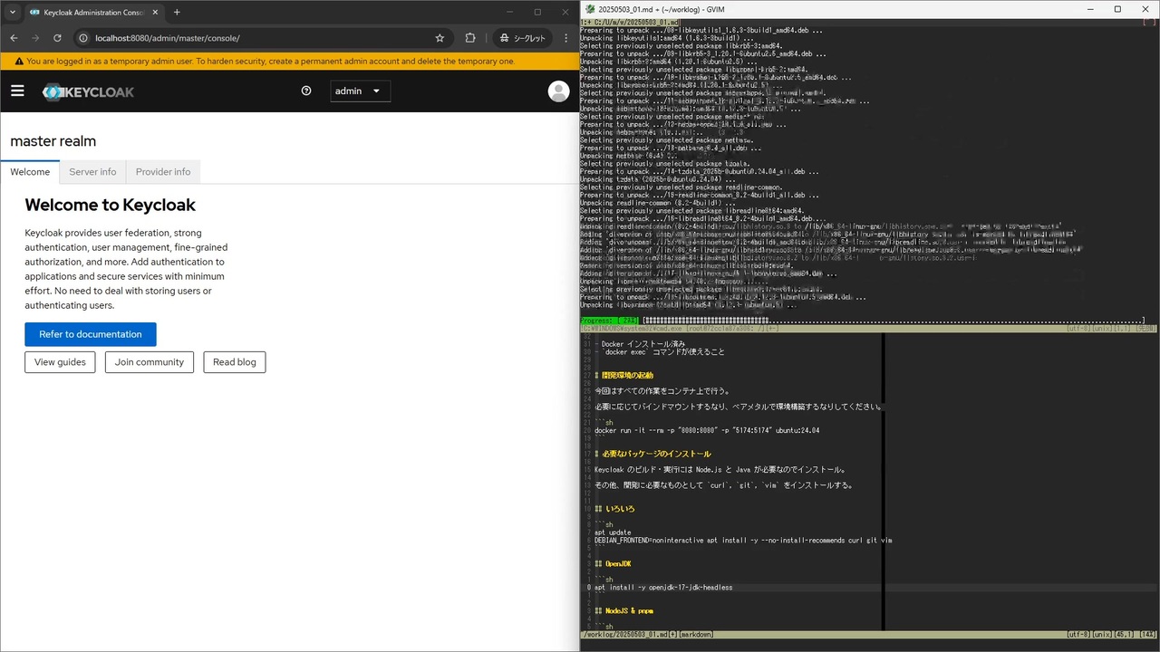Click the back navigation arrow
The height and width of the screenshot is (652, 1160).
point(14,38)
